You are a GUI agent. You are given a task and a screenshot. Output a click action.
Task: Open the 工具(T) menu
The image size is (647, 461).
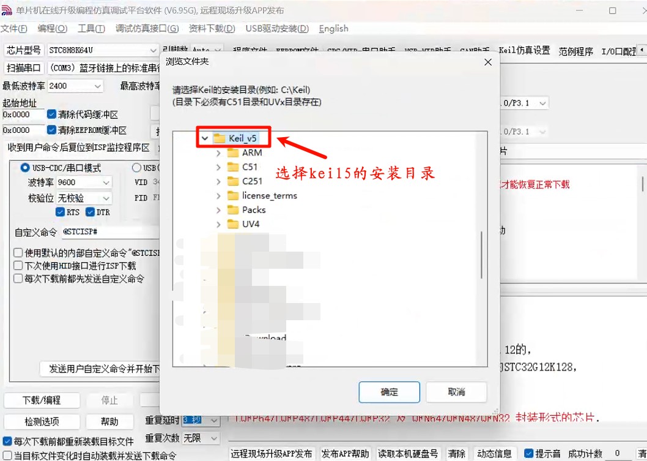[x=91, y=29]
